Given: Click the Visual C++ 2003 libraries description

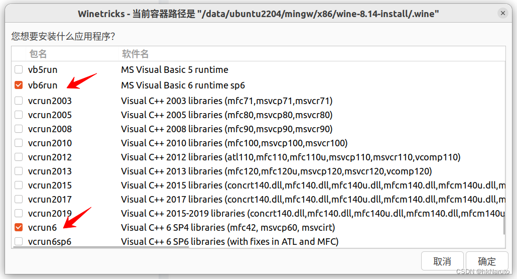Looking at the screenshot, I should coord(226,101).
